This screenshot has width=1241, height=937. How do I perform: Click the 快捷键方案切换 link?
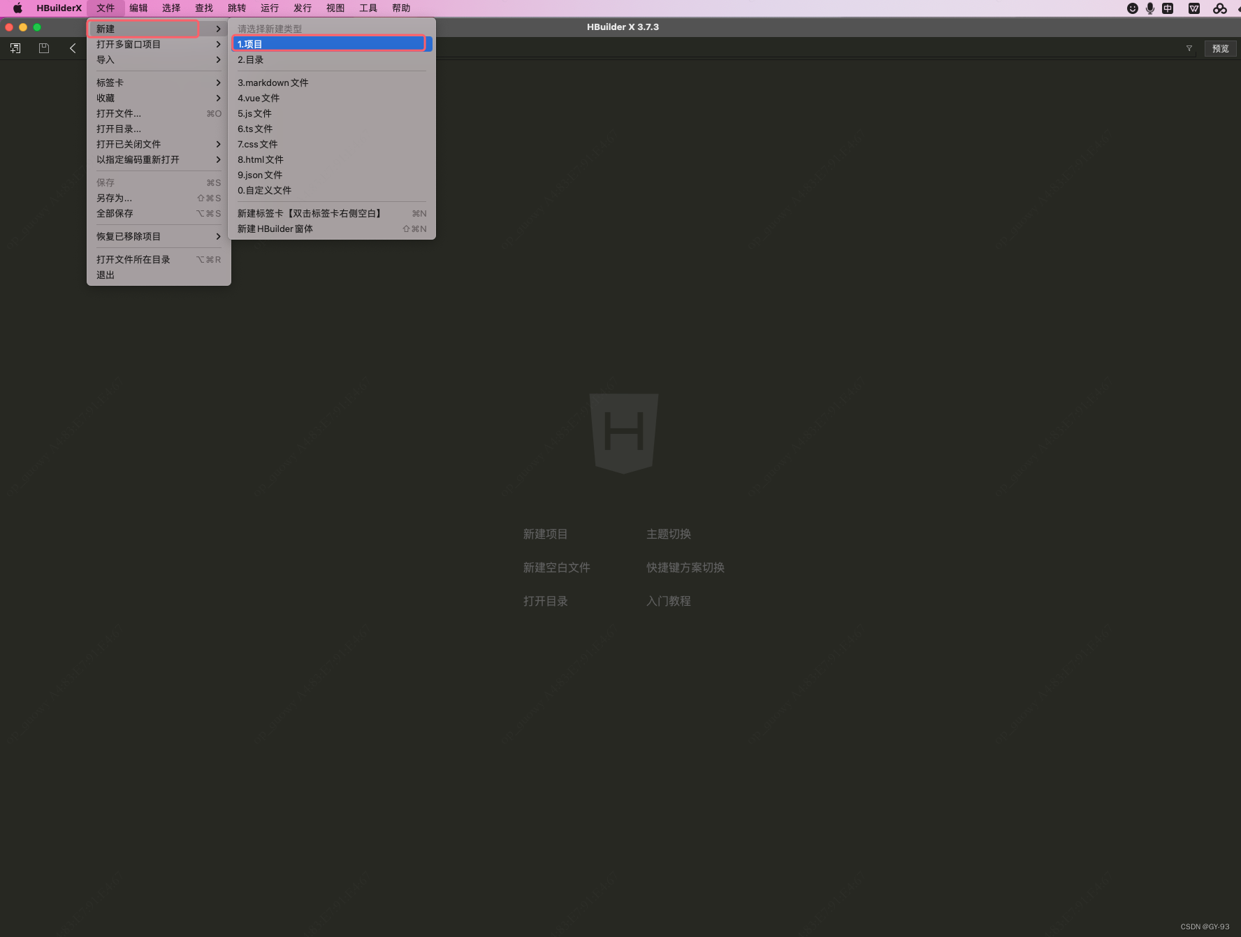point(685,567)
